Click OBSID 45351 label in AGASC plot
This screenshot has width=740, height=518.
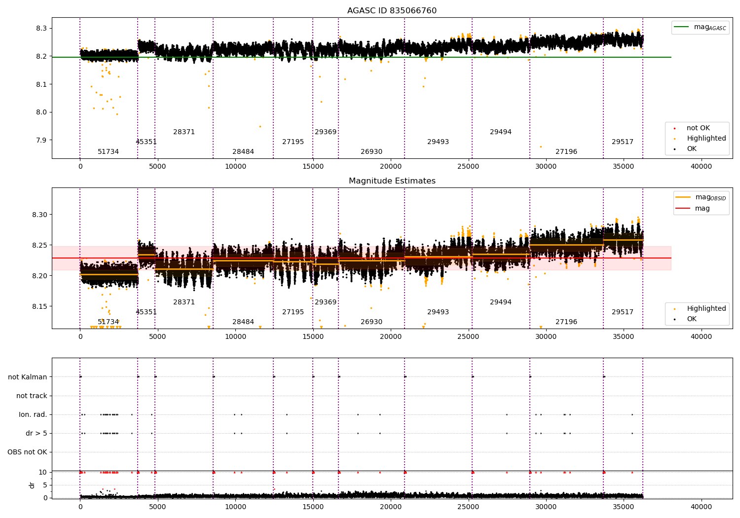146,142
